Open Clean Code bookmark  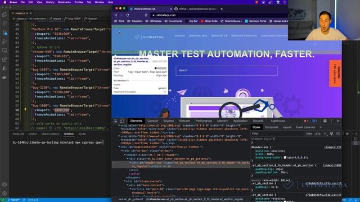point(209,21)
